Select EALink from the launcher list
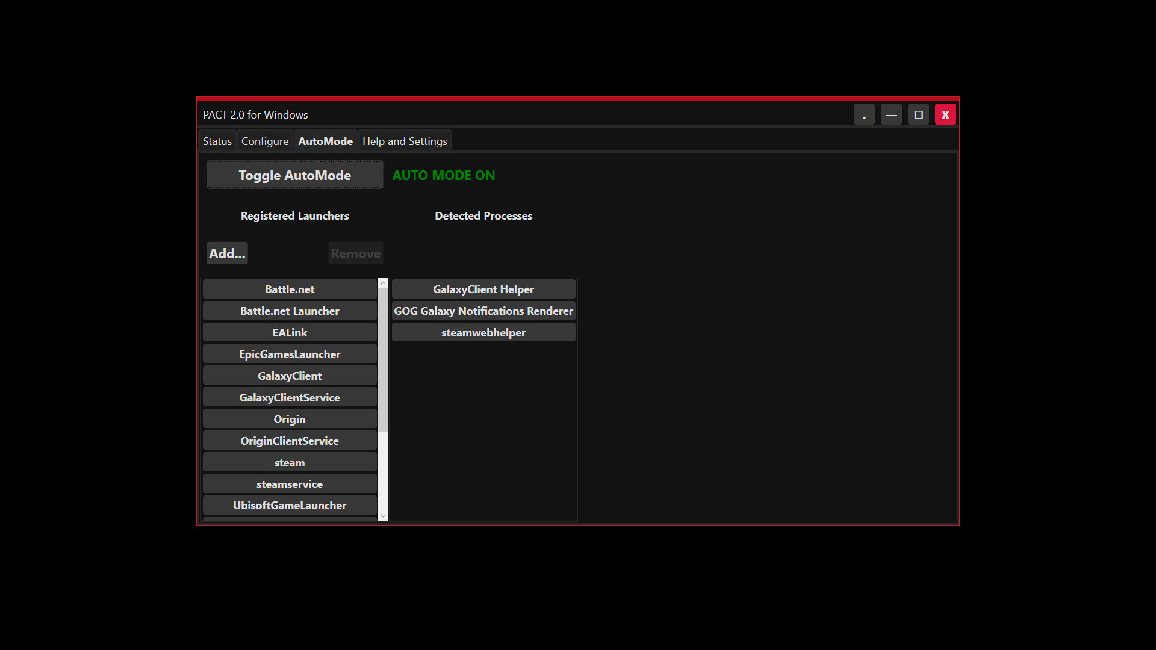This screenshot has width=1156, height=650. [x=290, y=332]
